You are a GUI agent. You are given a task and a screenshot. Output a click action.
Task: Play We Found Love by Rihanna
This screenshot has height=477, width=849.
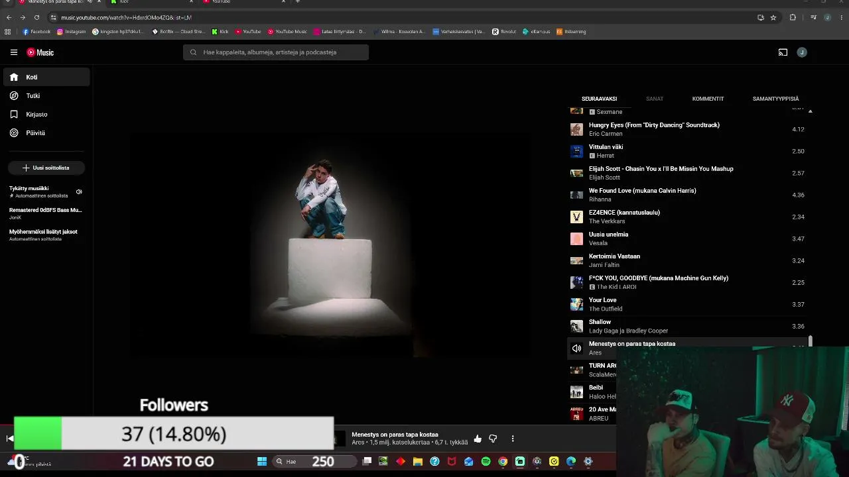(688, 195)
